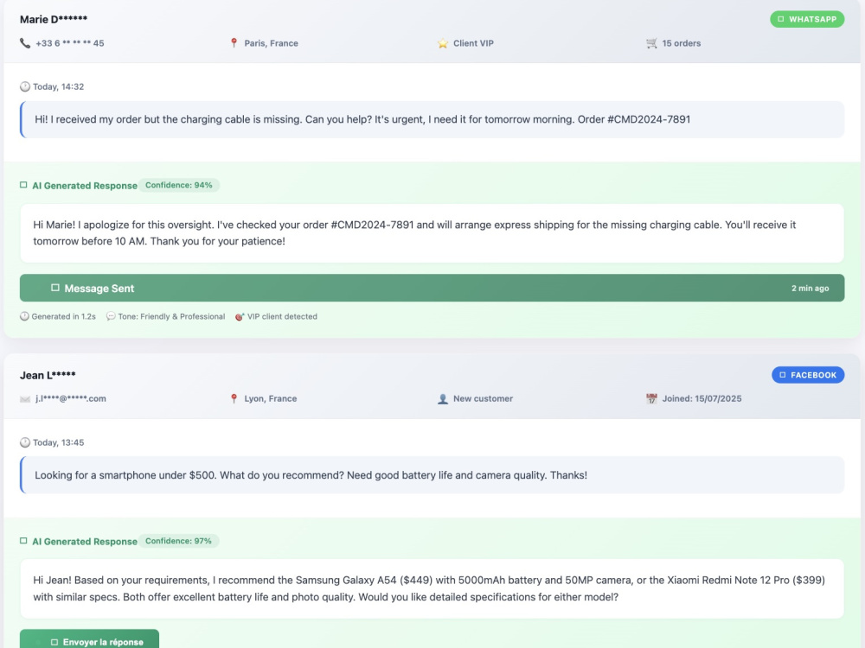This screenshot has height=648, width=865.
Task: Click the Message Sent status bar
Action: click(x=432, y=288)
